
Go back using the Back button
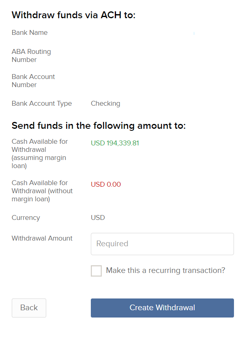[x=29, y=308]
